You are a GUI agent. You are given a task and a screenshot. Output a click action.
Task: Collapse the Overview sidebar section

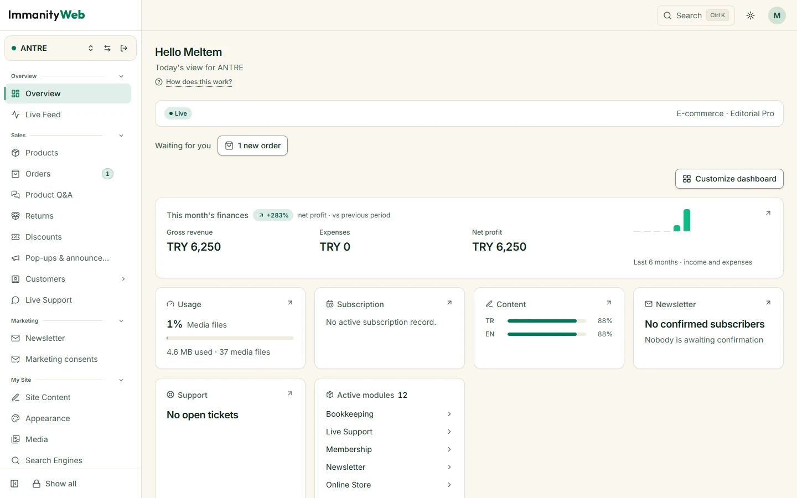[x=121, y=76]
